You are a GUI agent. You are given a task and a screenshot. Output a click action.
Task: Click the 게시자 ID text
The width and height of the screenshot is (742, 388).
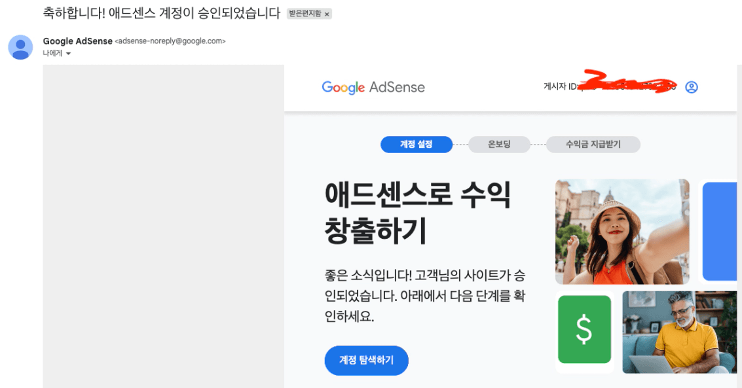pyautogui.click(x=561, y=86)
